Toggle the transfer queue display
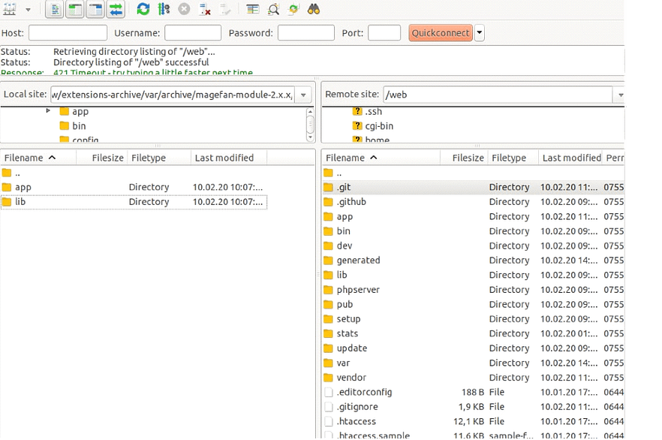 [116, 10]
